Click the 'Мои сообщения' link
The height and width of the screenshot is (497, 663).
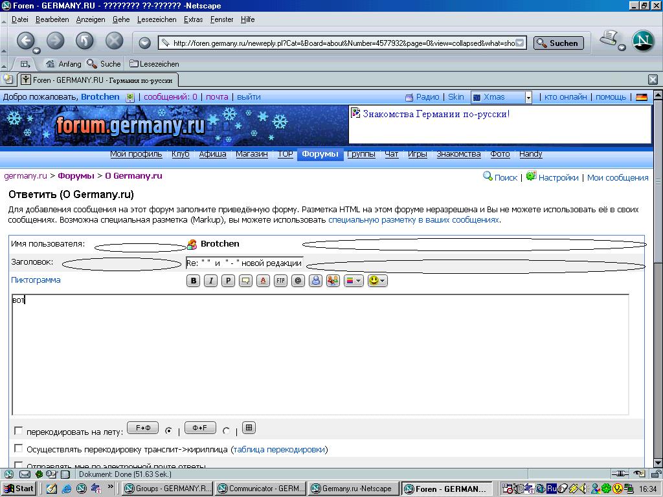617,178
